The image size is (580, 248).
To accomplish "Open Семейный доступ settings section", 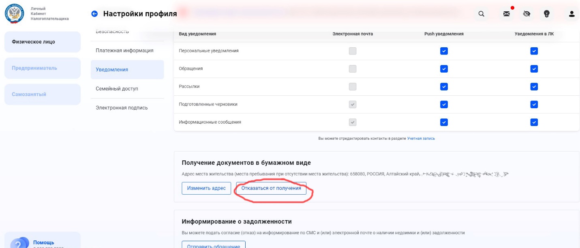I will [127, 88].
